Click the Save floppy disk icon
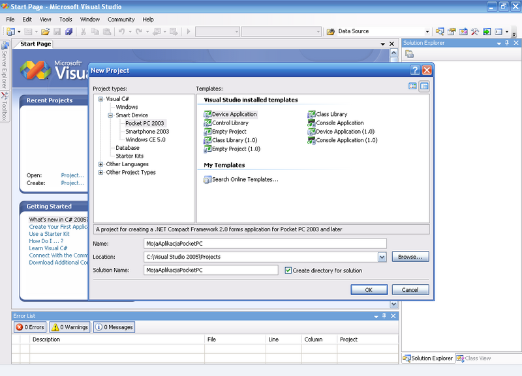This screenshot has height=376, width=522. 57,31
